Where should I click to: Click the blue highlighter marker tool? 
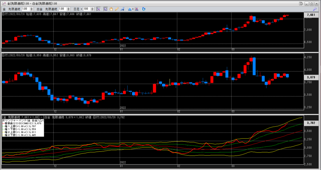[x=122, y=9]
